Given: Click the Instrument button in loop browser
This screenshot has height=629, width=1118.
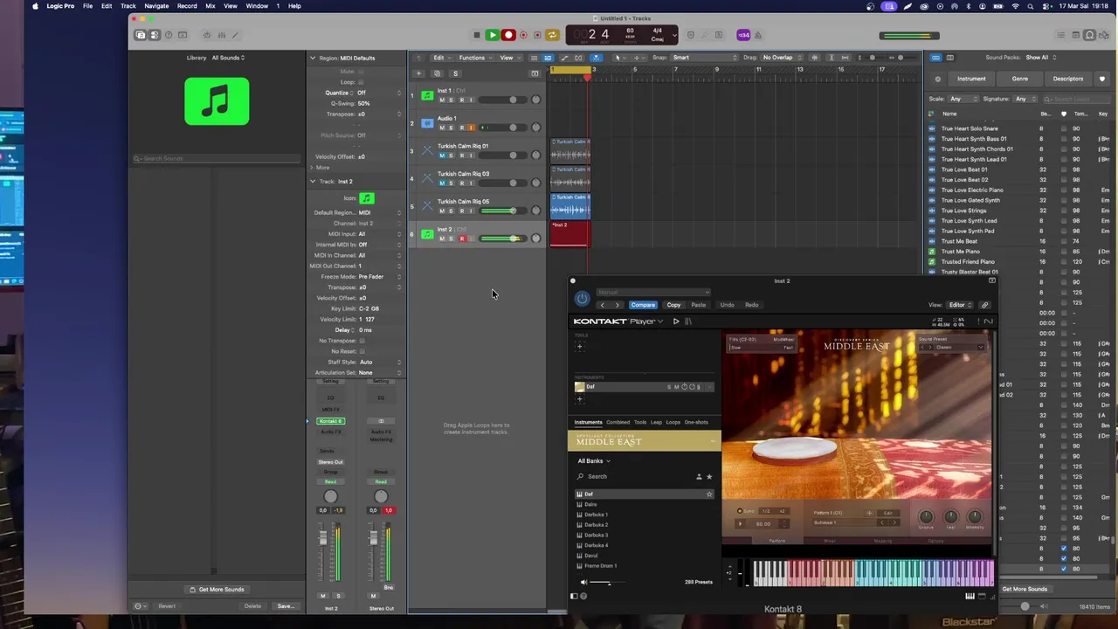Looking at the screenshot, I should [971, 79].
